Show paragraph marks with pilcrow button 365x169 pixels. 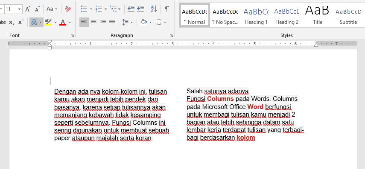tap(167, 9)
